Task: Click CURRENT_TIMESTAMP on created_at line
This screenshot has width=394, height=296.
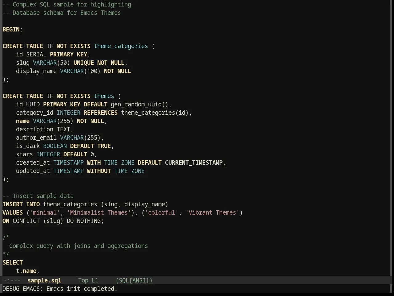Action: click(194, 162)
